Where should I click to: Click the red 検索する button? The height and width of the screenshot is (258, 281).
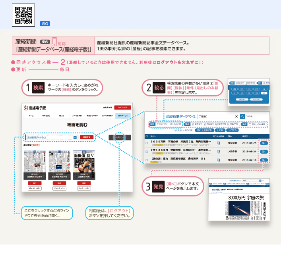pyautogui.click(x=87, y=137)
